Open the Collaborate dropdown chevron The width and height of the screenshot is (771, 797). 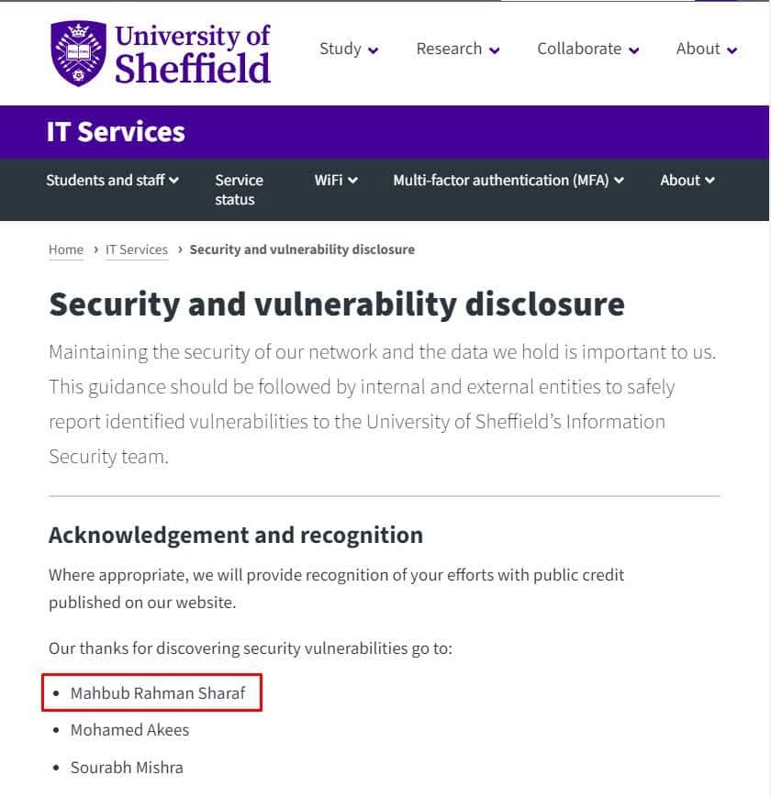point(634,51)
